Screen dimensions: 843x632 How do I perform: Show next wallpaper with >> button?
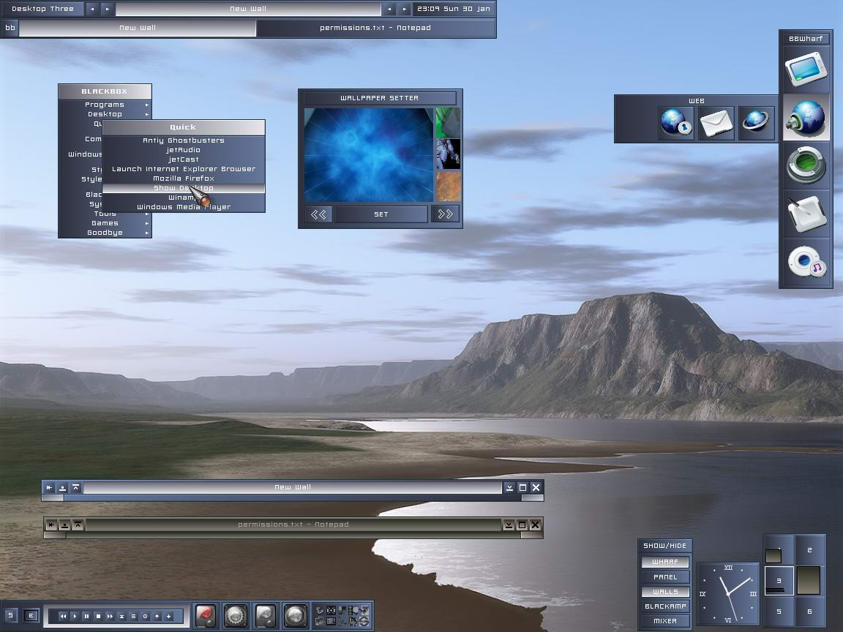(445, 214)
